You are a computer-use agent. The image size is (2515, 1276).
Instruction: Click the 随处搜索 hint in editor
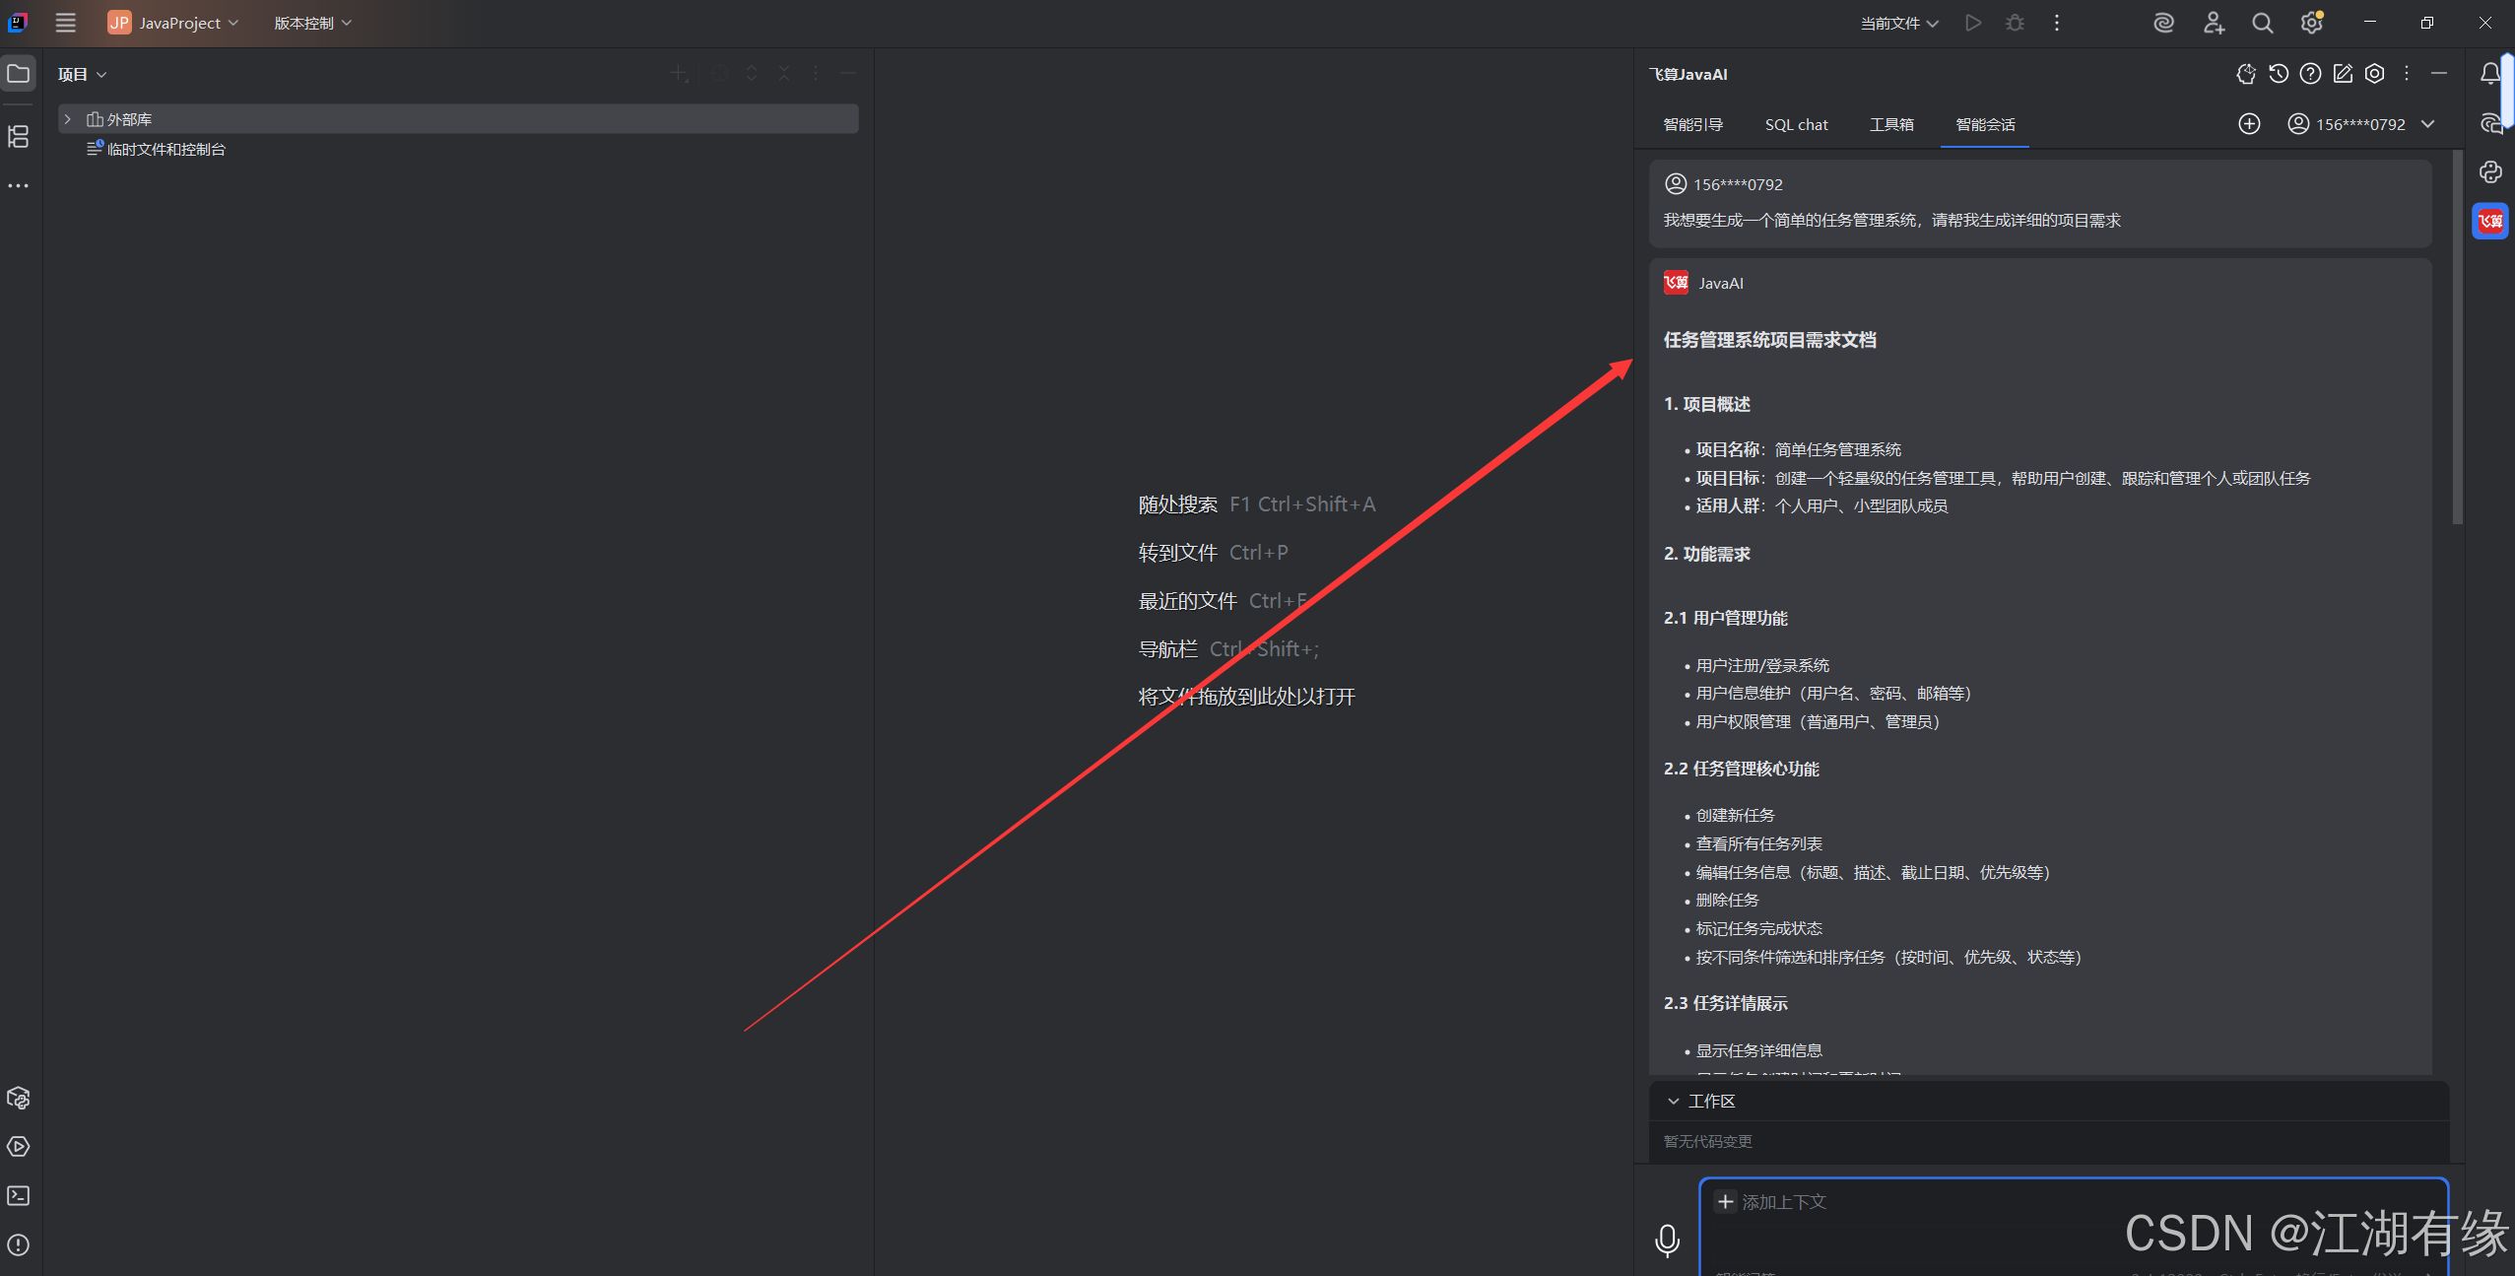1177,504
